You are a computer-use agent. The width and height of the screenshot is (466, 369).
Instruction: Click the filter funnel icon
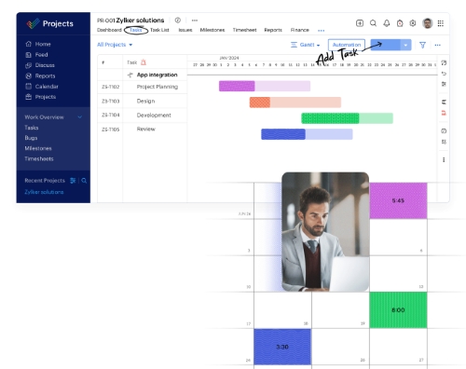click(x=422, y=45)
